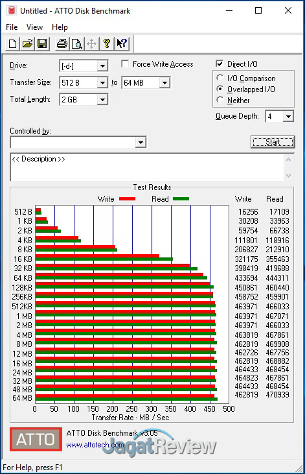Image resolution: width=305 pixels, height=474 pixels.
Task: Maximize the ATTO Disk Benchmark window
Action: click(258, 10)
